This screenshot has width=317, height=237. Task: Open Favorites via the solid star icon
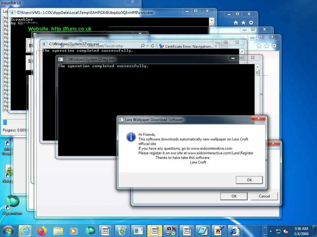click(243, 23)
